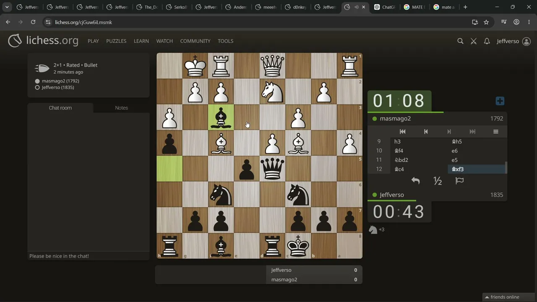Step back one move
The height and width of the screenshot is (302, 537).
click(x=426, y=132)
